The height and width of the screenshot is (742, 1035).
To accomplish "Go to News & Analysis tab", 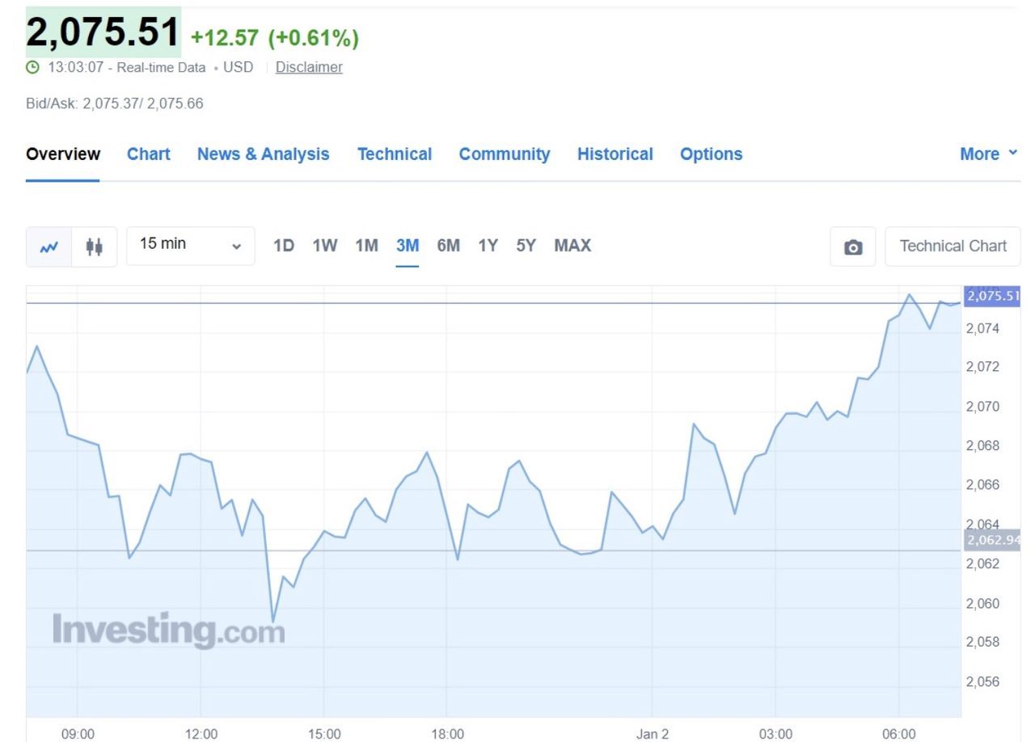I will [264, 154].
